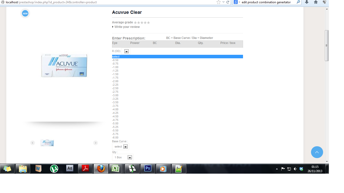Open the Firefox downloads panel
This screenshot has height=193, width=344.
coord(307,2)
